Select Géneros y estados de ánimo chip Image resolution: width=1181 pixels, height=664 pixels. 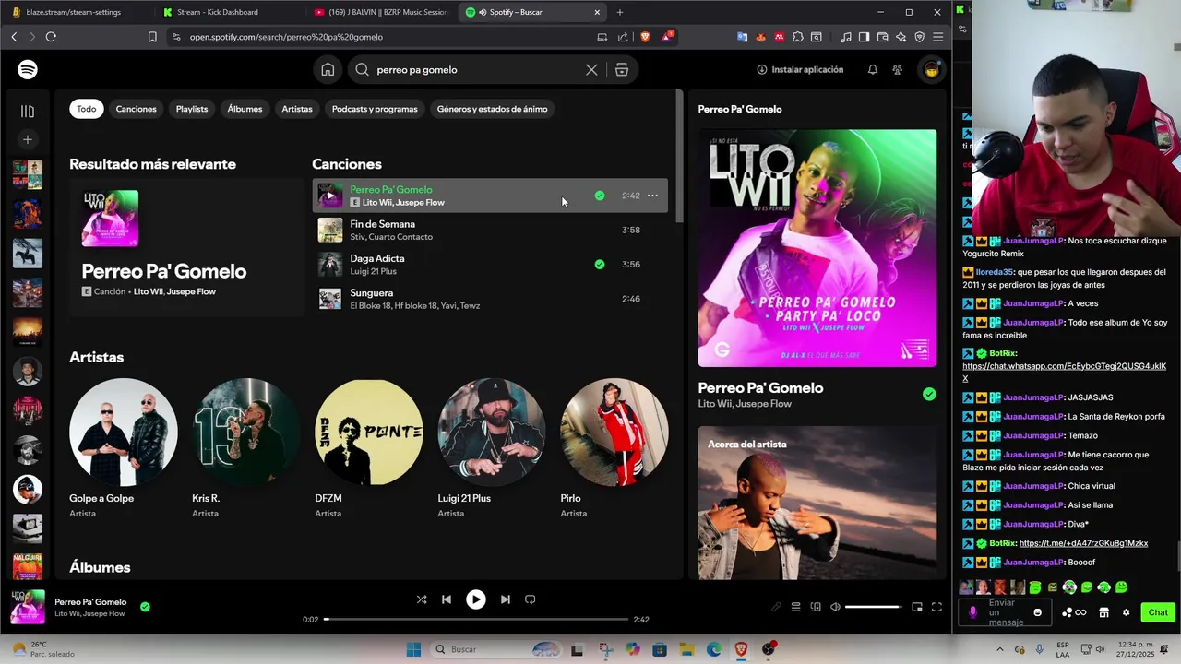point(493,109)
